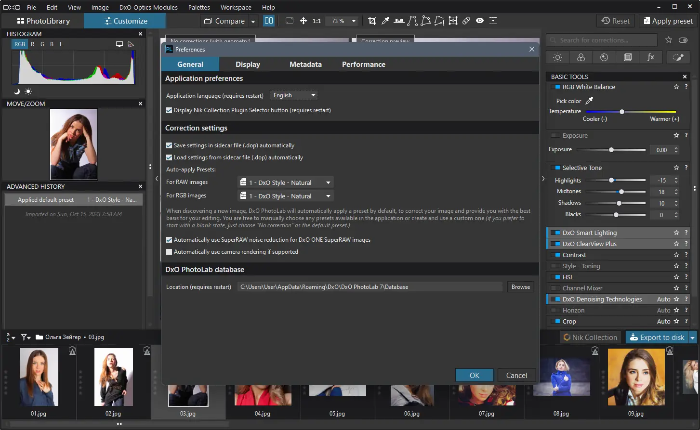Open the fx effects palette tab
Viewport: 700px width, 430px height.
click(650, 57)
